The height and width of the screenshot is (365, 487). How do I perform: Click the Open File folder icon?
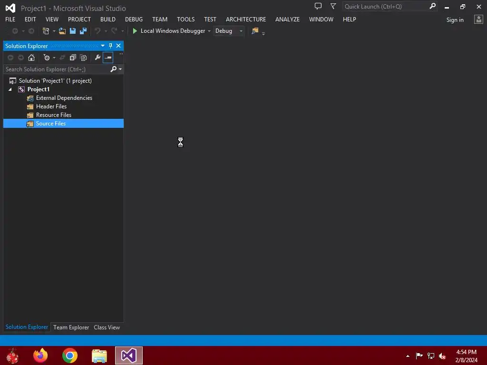[62, 31]
